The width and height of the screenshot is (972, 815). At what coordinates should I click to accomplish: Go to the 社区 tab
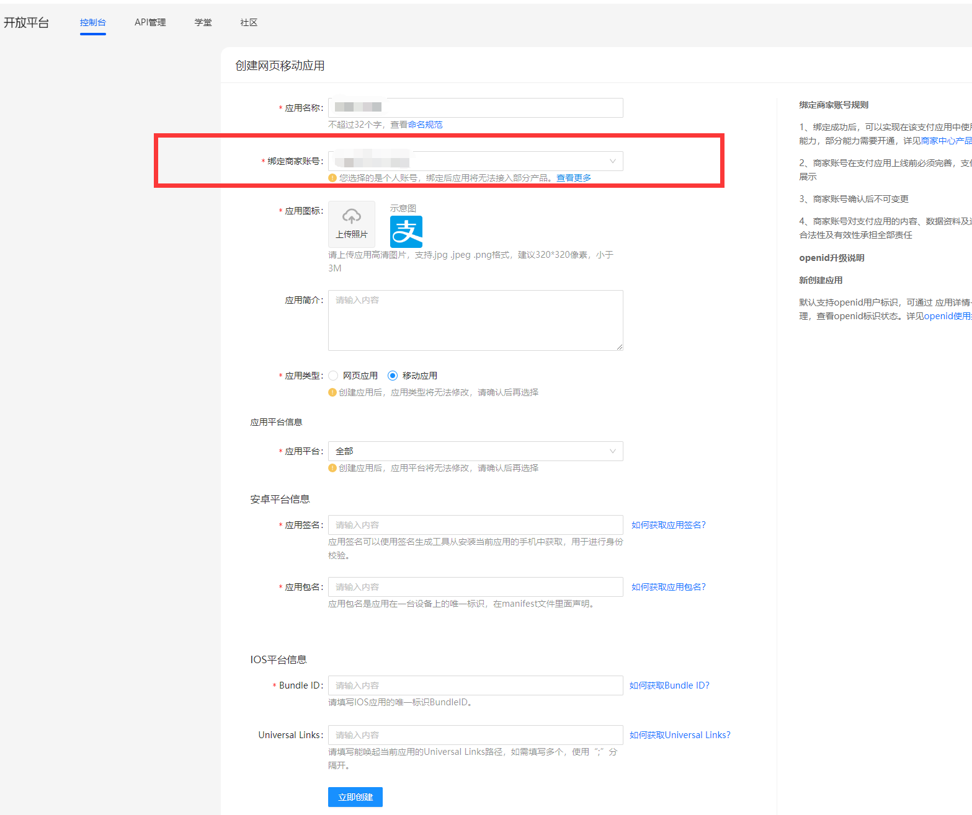(x=249, y=22)
